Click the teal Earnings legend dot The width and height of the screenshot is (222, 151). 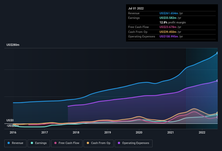tap(32, 143)
